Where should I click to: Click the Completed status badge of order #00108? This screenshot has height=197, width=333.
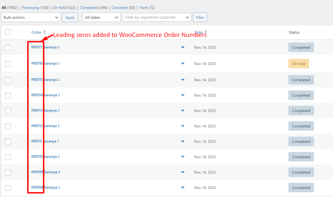[x=301, y=188]
